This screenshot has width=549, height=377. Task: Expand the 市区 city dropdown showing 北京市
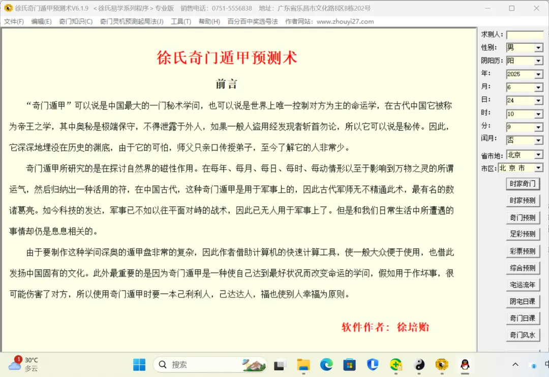tap(538, 168)
